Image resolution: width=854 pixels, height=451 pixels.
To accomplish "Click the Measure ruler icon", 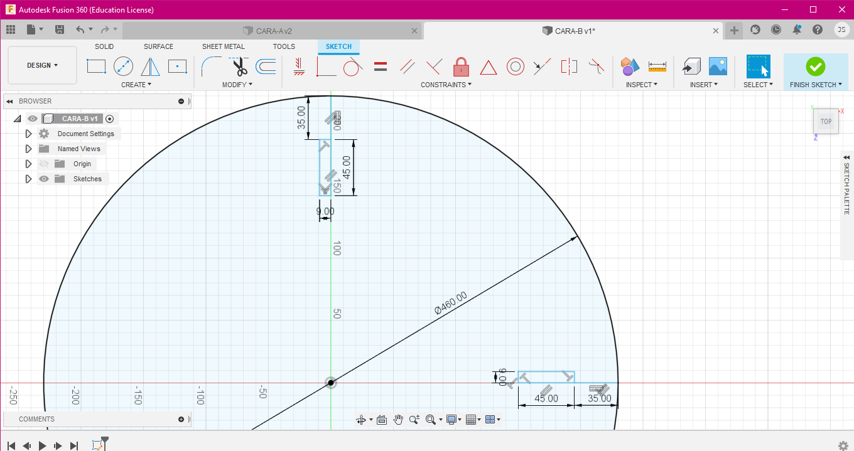I will click(657, 65).
